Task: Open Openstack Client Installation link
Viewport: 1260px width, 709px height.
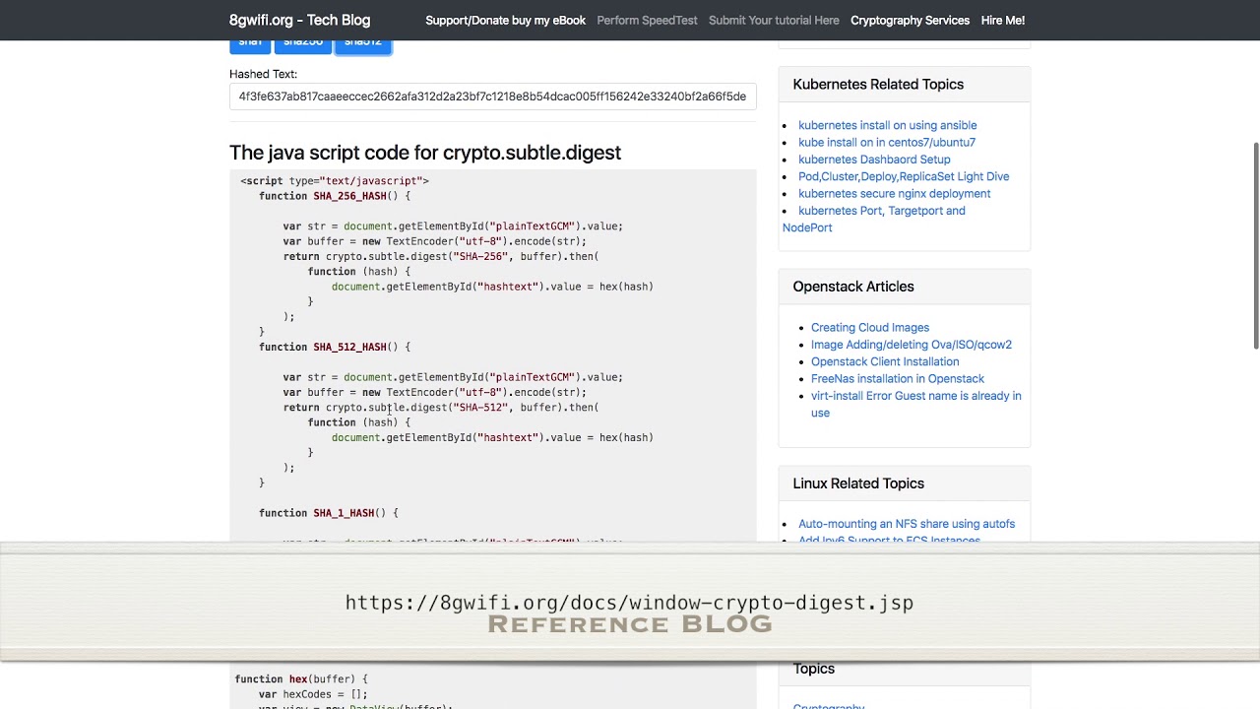Action: click(884, 361)
